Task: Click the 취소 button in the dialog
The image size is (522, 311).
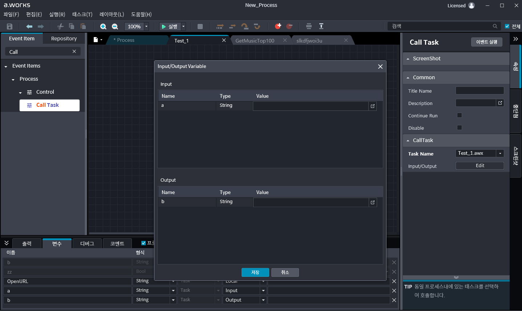Action: pyautogui.click(x=285, y=272)
